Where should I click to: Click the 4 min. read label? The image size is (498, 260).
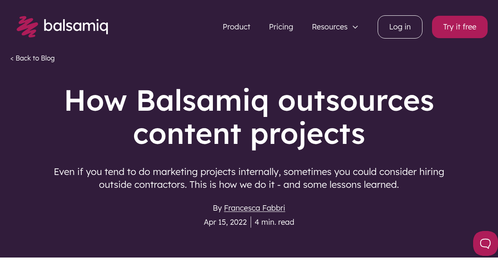point(274,222)
